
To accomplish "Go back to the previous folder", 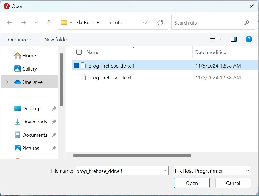I will 9,23.
